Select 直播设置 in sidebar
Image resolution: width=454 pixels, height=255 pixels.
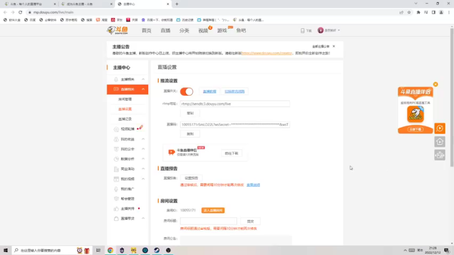pyautogui.click(x=125, y=109)
